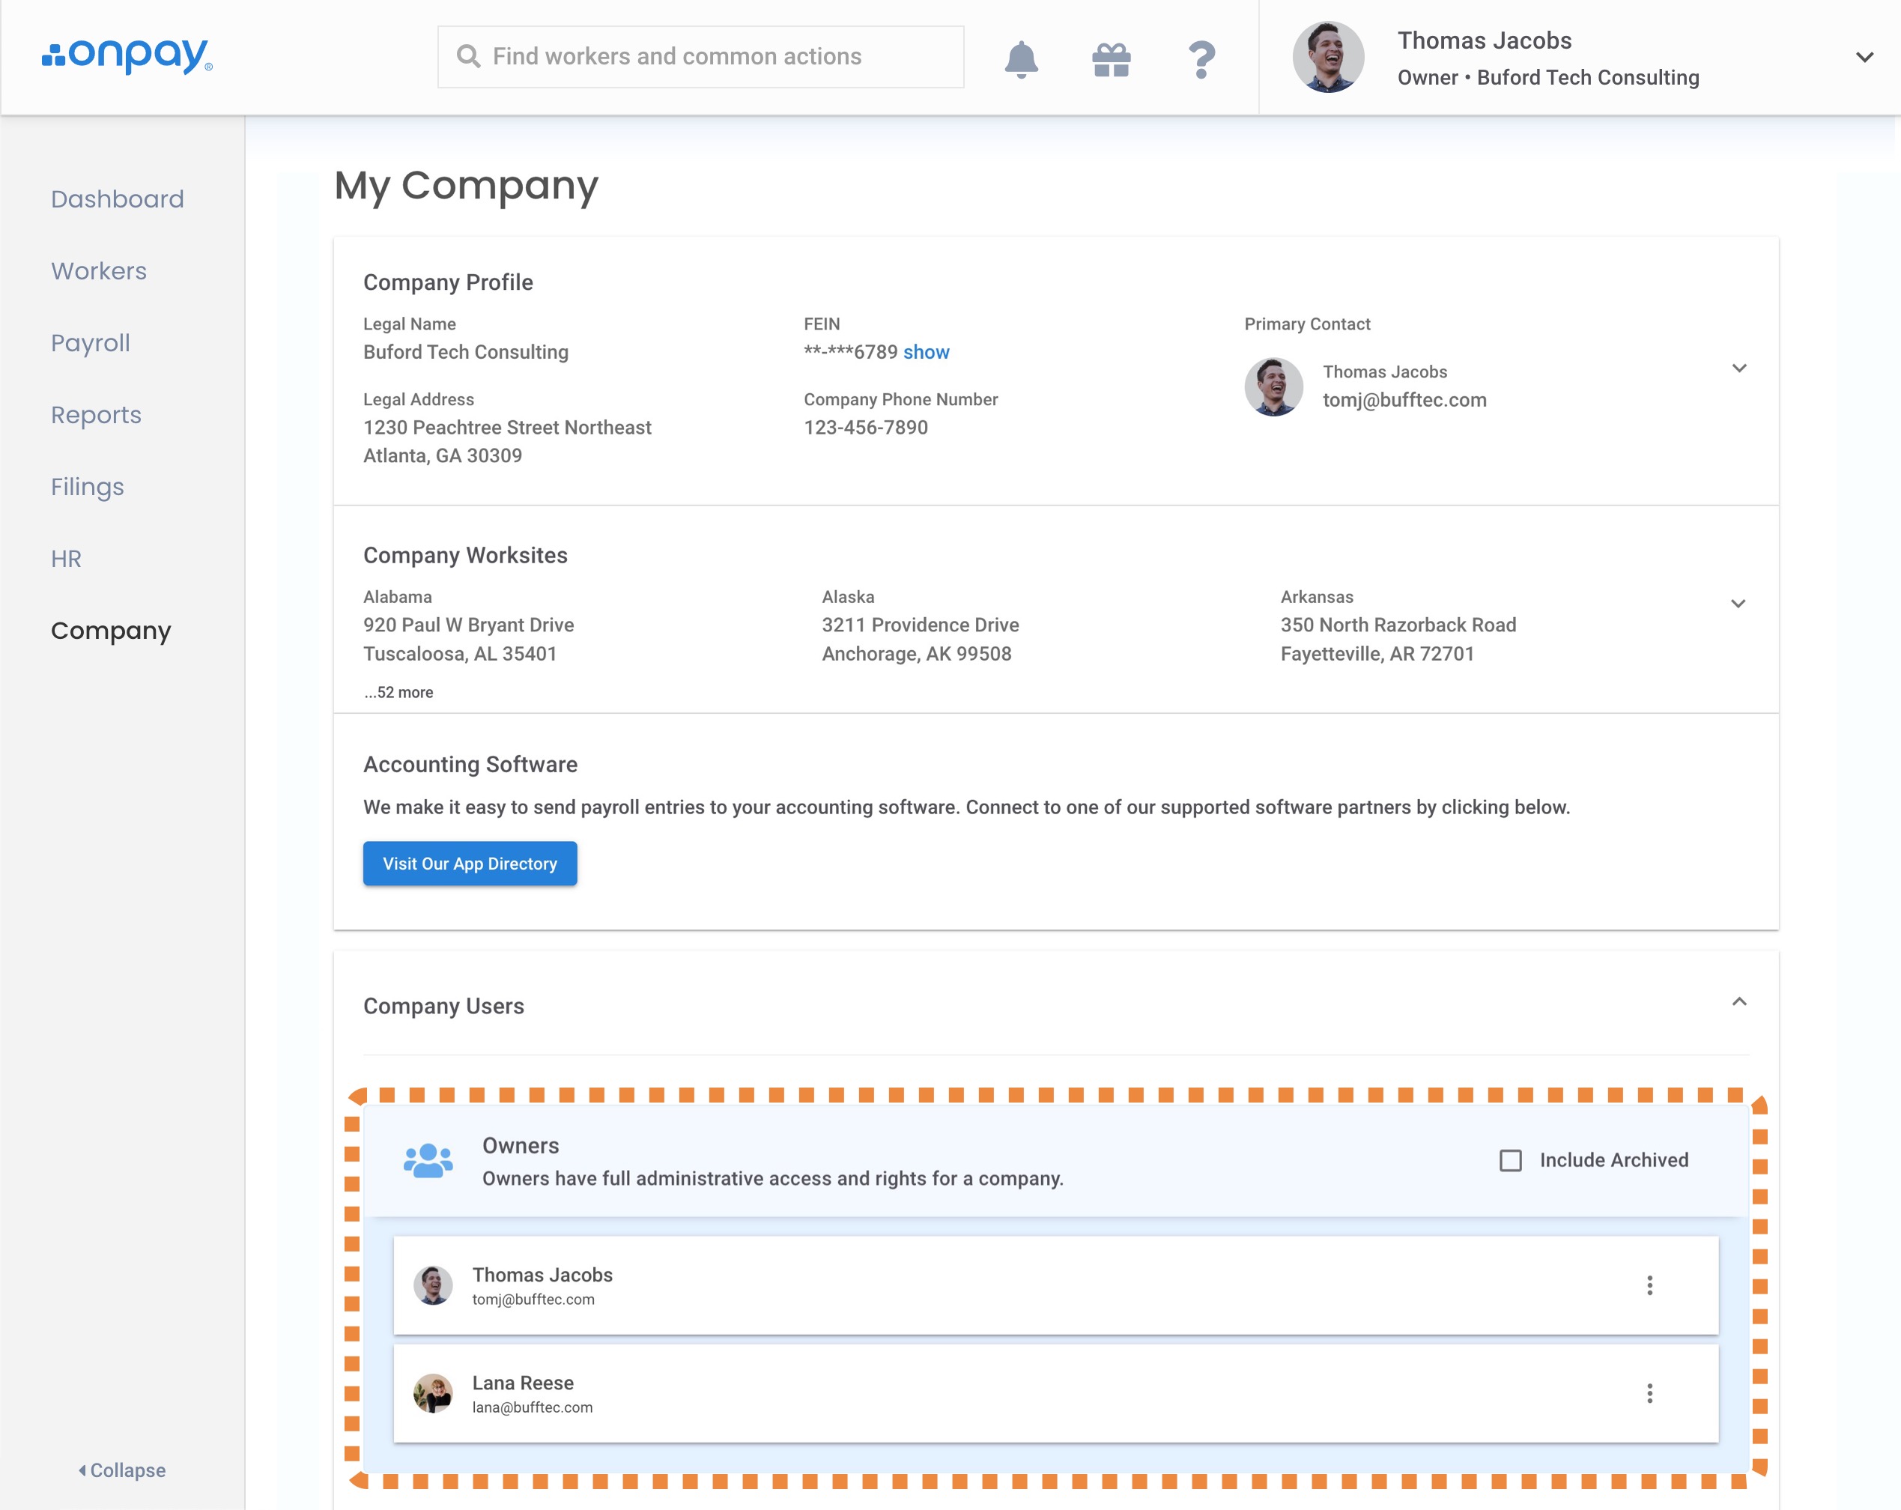Click Thomas Jacobs name in header
The image size is (1901, 1510).
tap(1485, 40)
